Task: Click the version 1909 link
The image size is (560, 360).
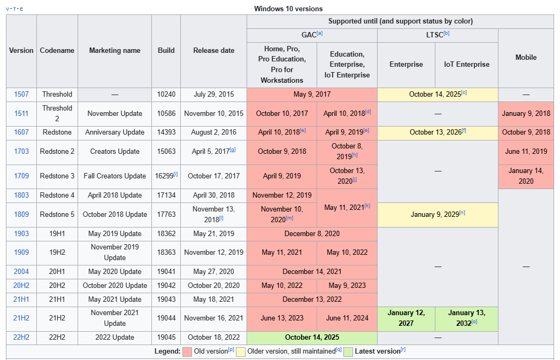Action: point(21,252)
